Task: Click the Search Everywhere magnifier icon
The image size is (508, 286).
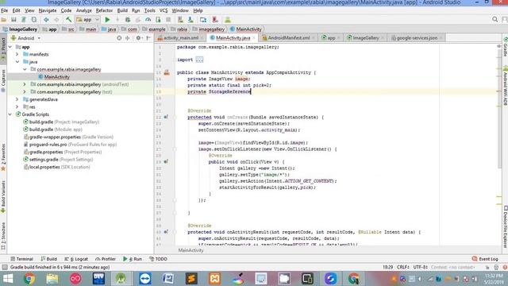Action: [495, 19]
